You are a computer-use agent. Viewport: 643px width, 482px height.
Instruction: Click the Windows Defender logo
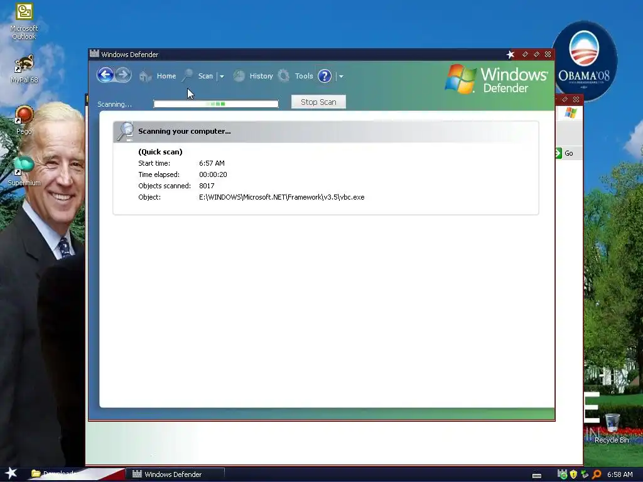tap(496, 79)
